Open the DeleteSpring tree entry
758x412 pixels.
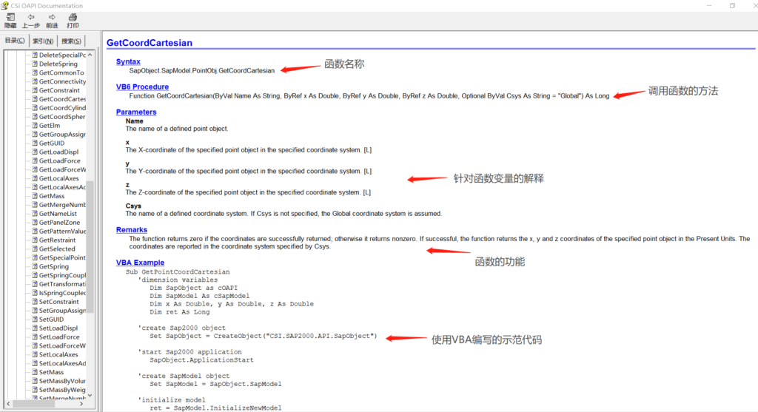point(58,64)
